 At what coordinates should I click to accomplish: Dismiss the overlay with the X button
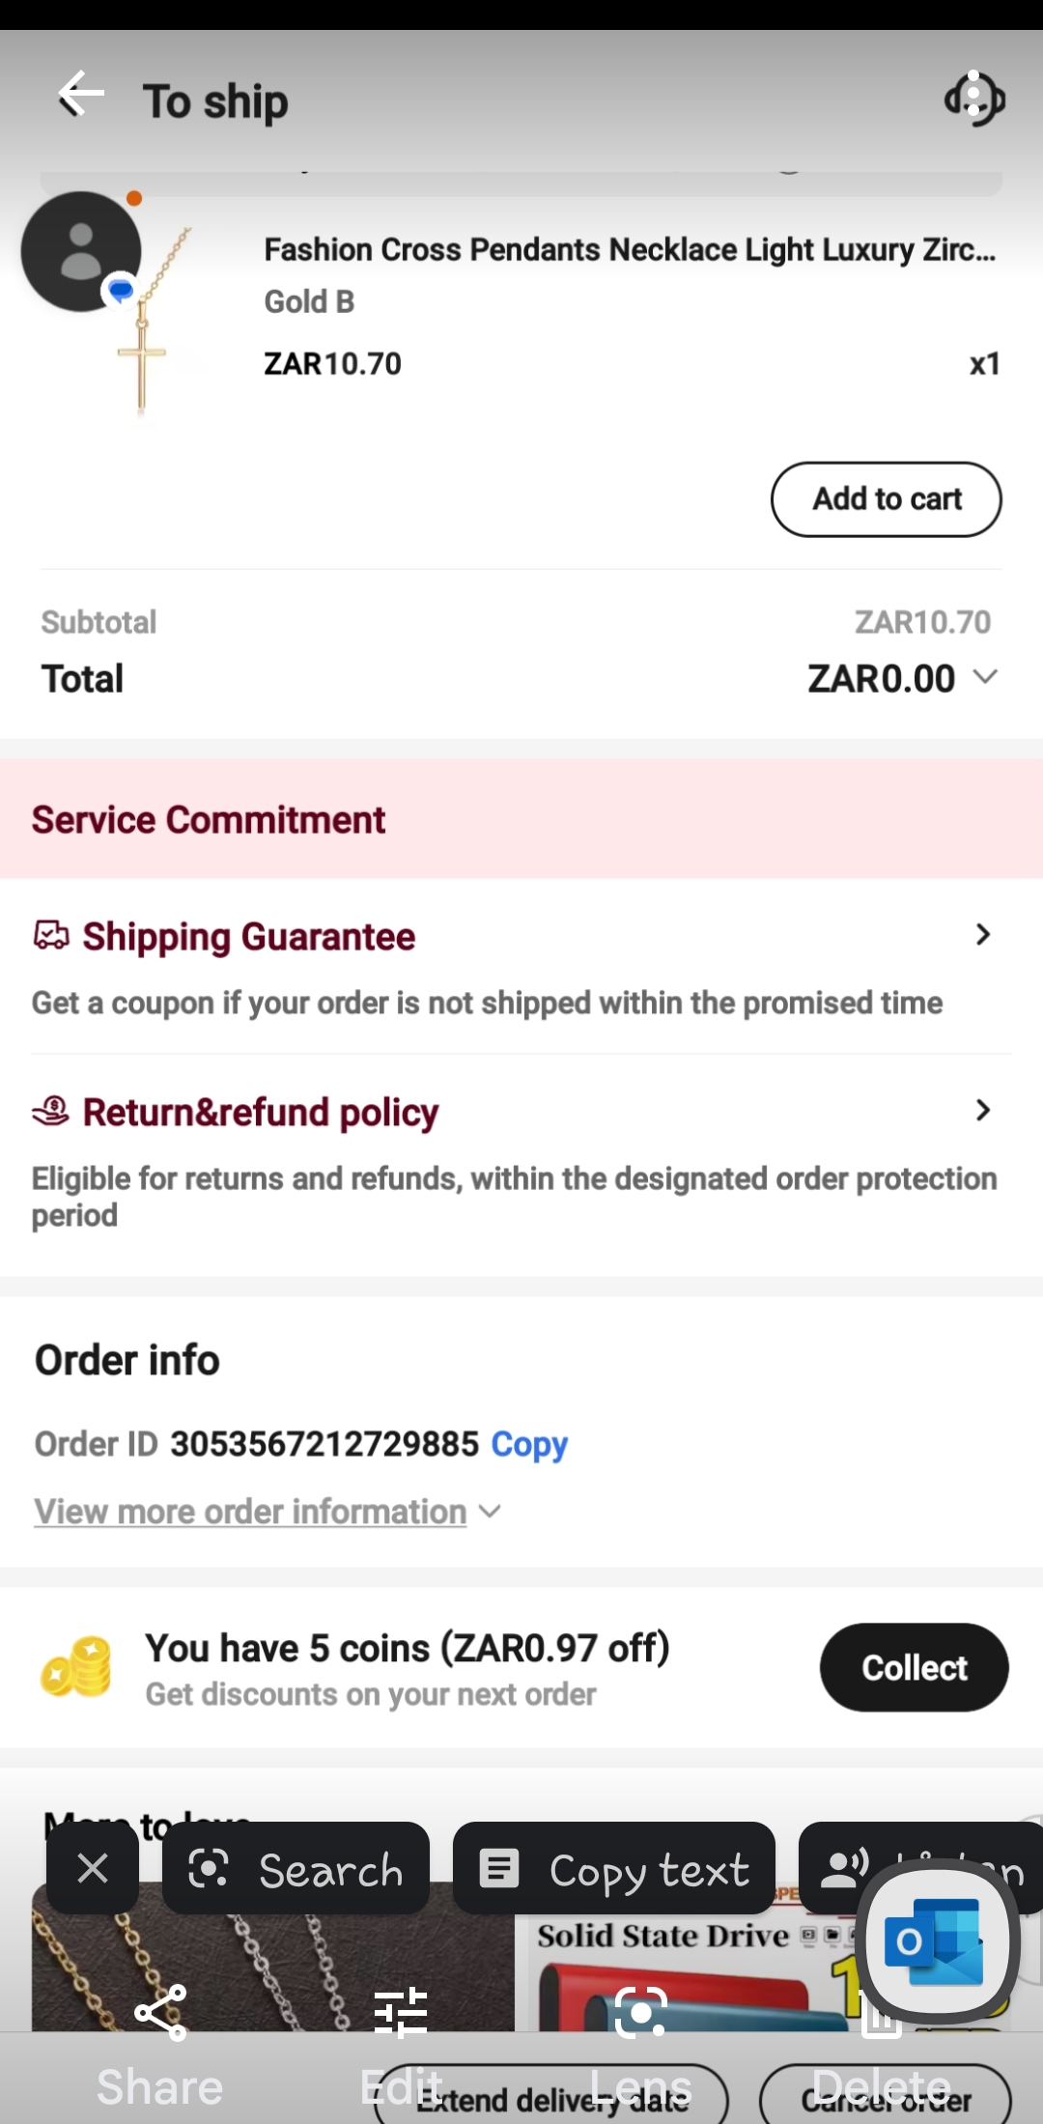coord(93,1869)
